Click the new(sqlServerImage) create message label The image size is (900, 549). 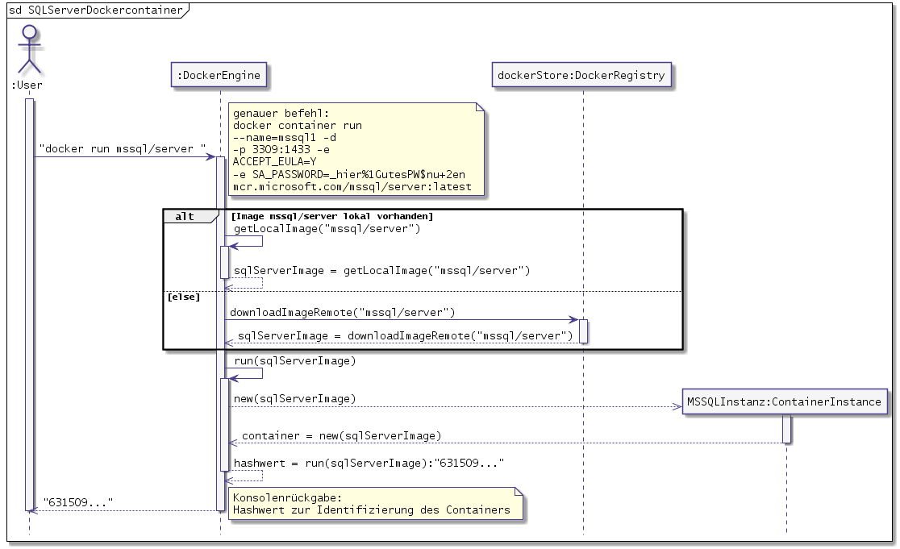[x=294, y=399]
